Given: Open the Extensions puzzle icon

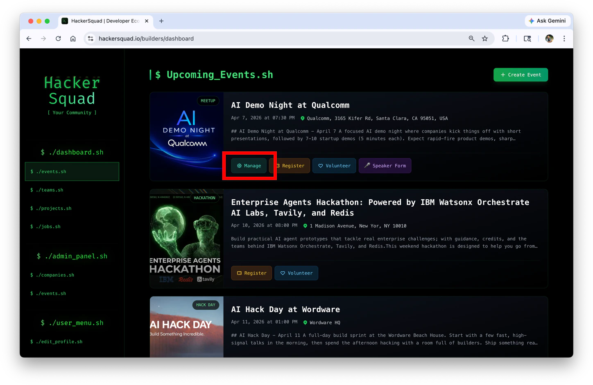Looking at the screenshot, I should tap(505, 38).
